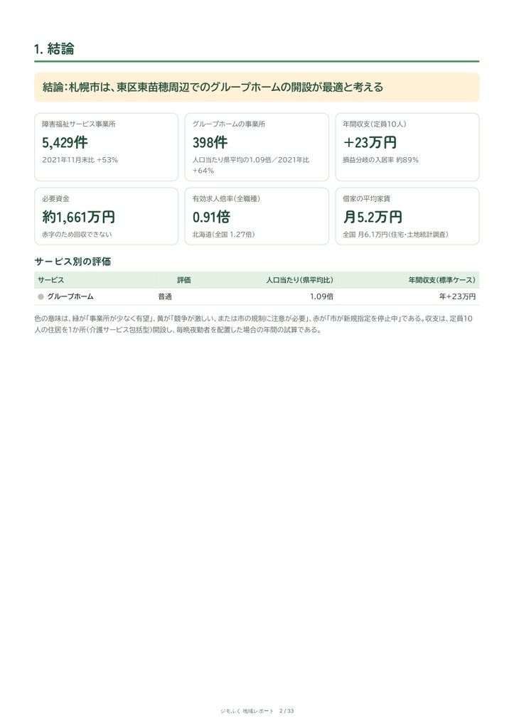Click the '年+23万円' table cell

click(457, 296)
